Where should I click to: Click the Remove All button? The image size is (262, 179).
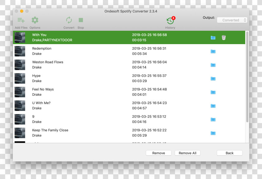pos(187,153)
